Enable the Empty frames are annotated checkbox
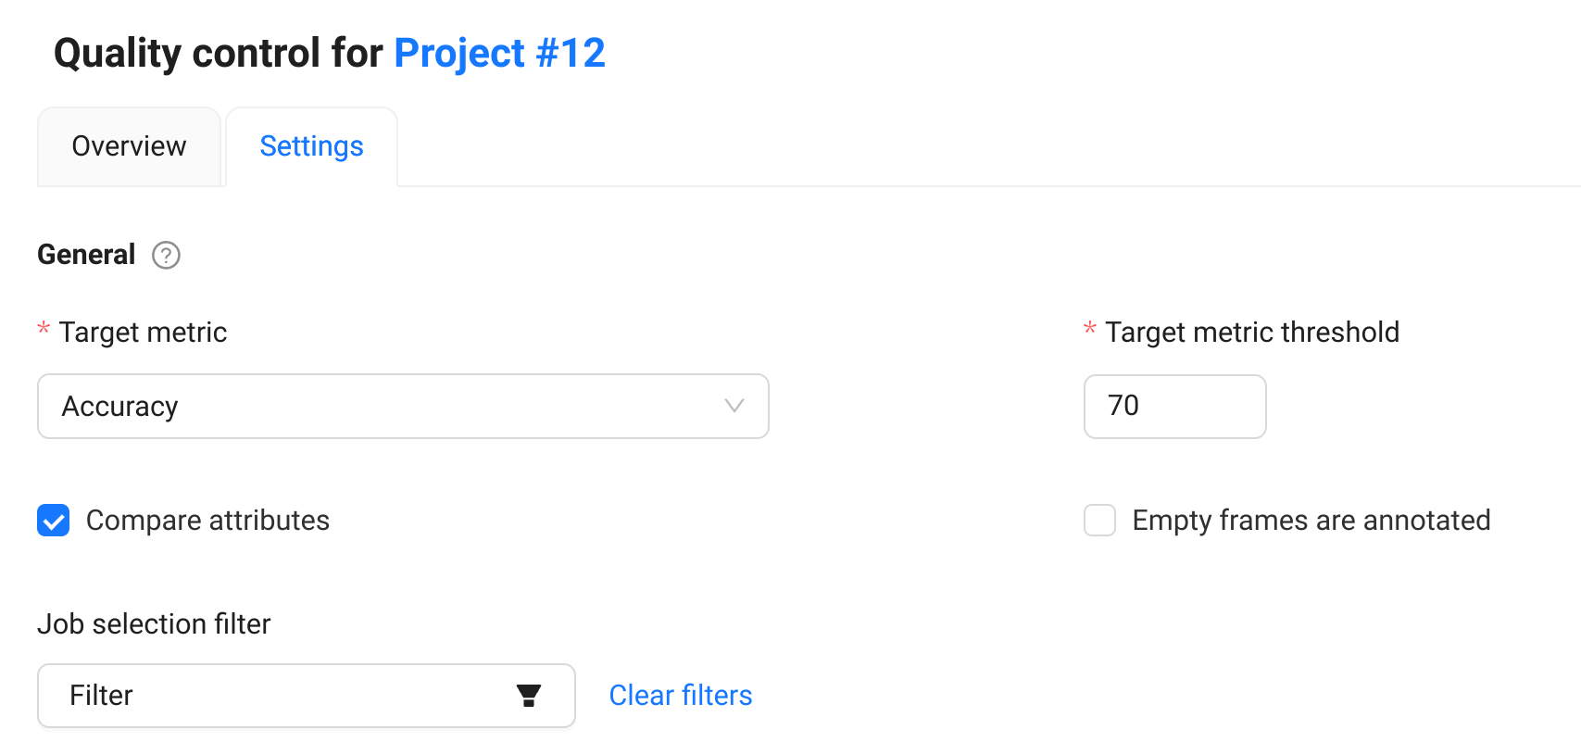The width and height of the screenshot is (1581, 742). [1099, 521]
